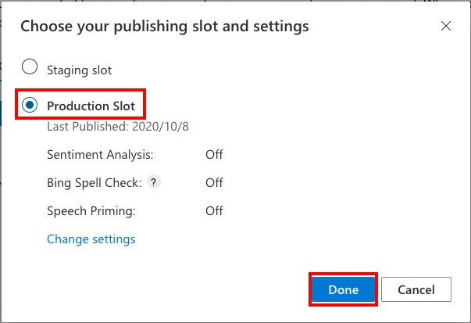
Task: Click the Sentiment Analysis label
Action: coord(100,154)
